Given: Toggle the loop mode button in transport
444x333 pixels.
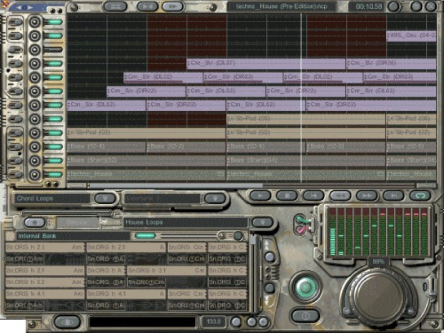Looking at the screenshot, I should 420,195.
